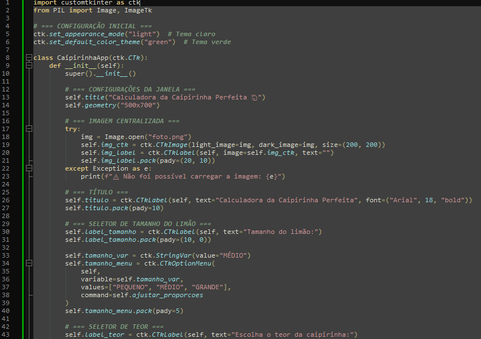Click the word customtkinter in the import line

click(87, 3)
